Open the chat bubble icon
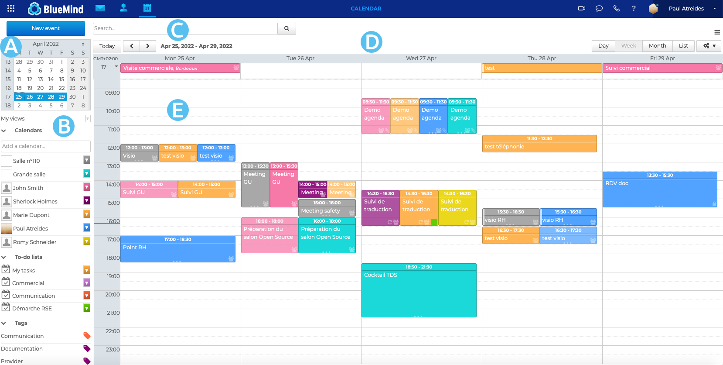Screen dimensions: 723x365 point(599,8)
